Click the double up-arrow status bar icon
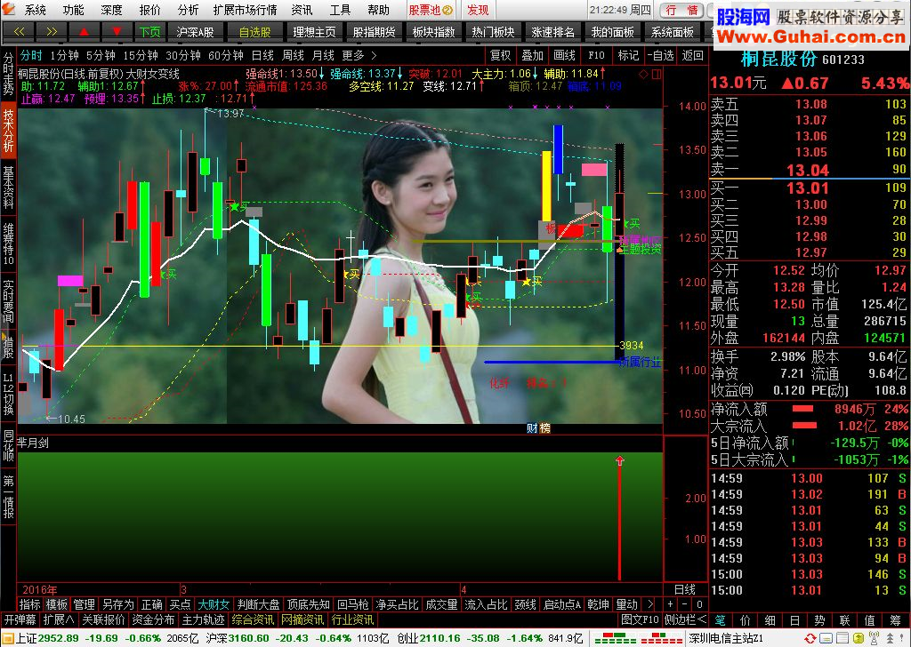 [890, 638]
